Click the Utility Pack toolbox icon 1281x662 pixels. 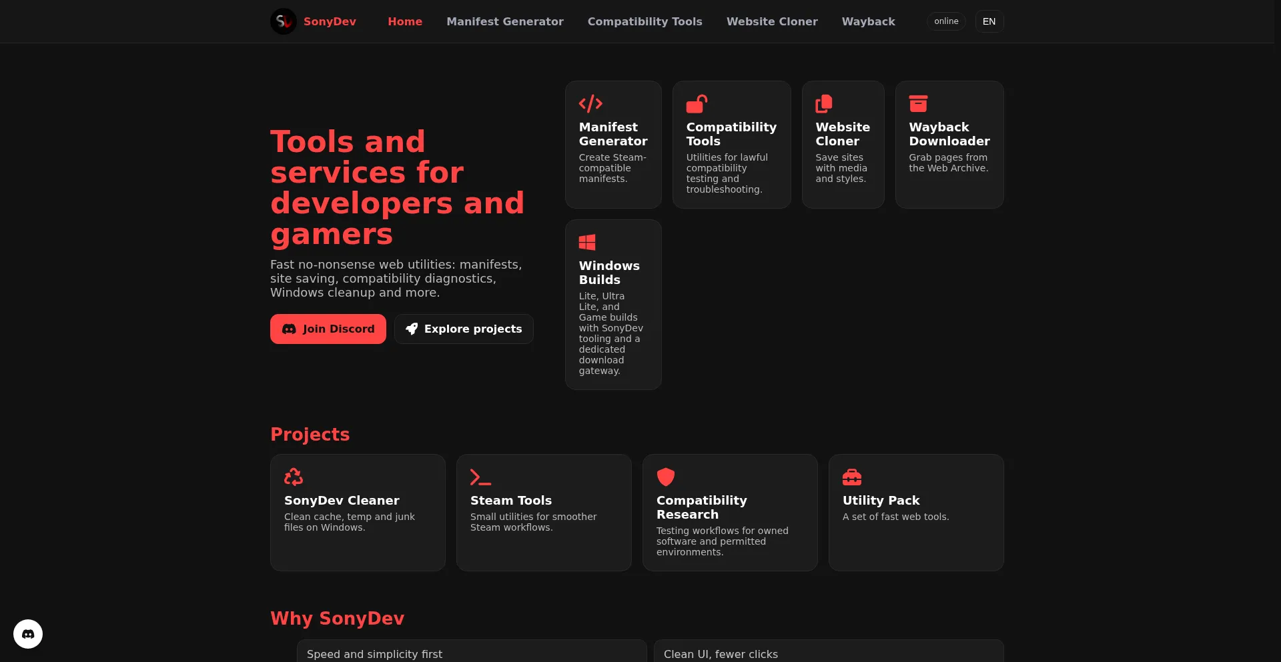pyautogui.click(x=852, y=477)
